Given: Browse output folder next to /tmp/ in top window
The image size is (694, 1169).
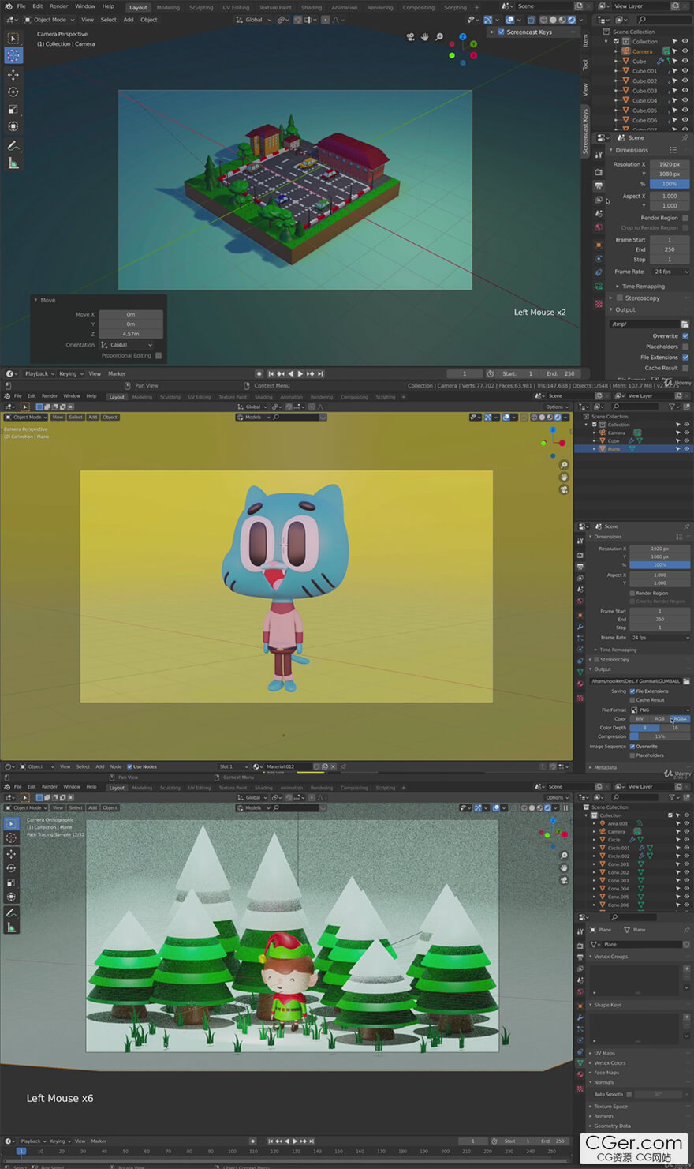Looking at the screenshot, I should [x=685, y=324].
